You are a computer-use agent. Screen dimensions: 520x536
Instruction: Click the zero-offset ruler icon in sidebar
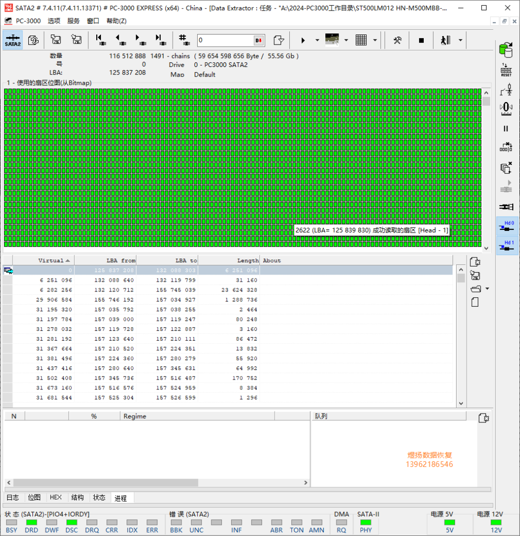tap(506, 109)
